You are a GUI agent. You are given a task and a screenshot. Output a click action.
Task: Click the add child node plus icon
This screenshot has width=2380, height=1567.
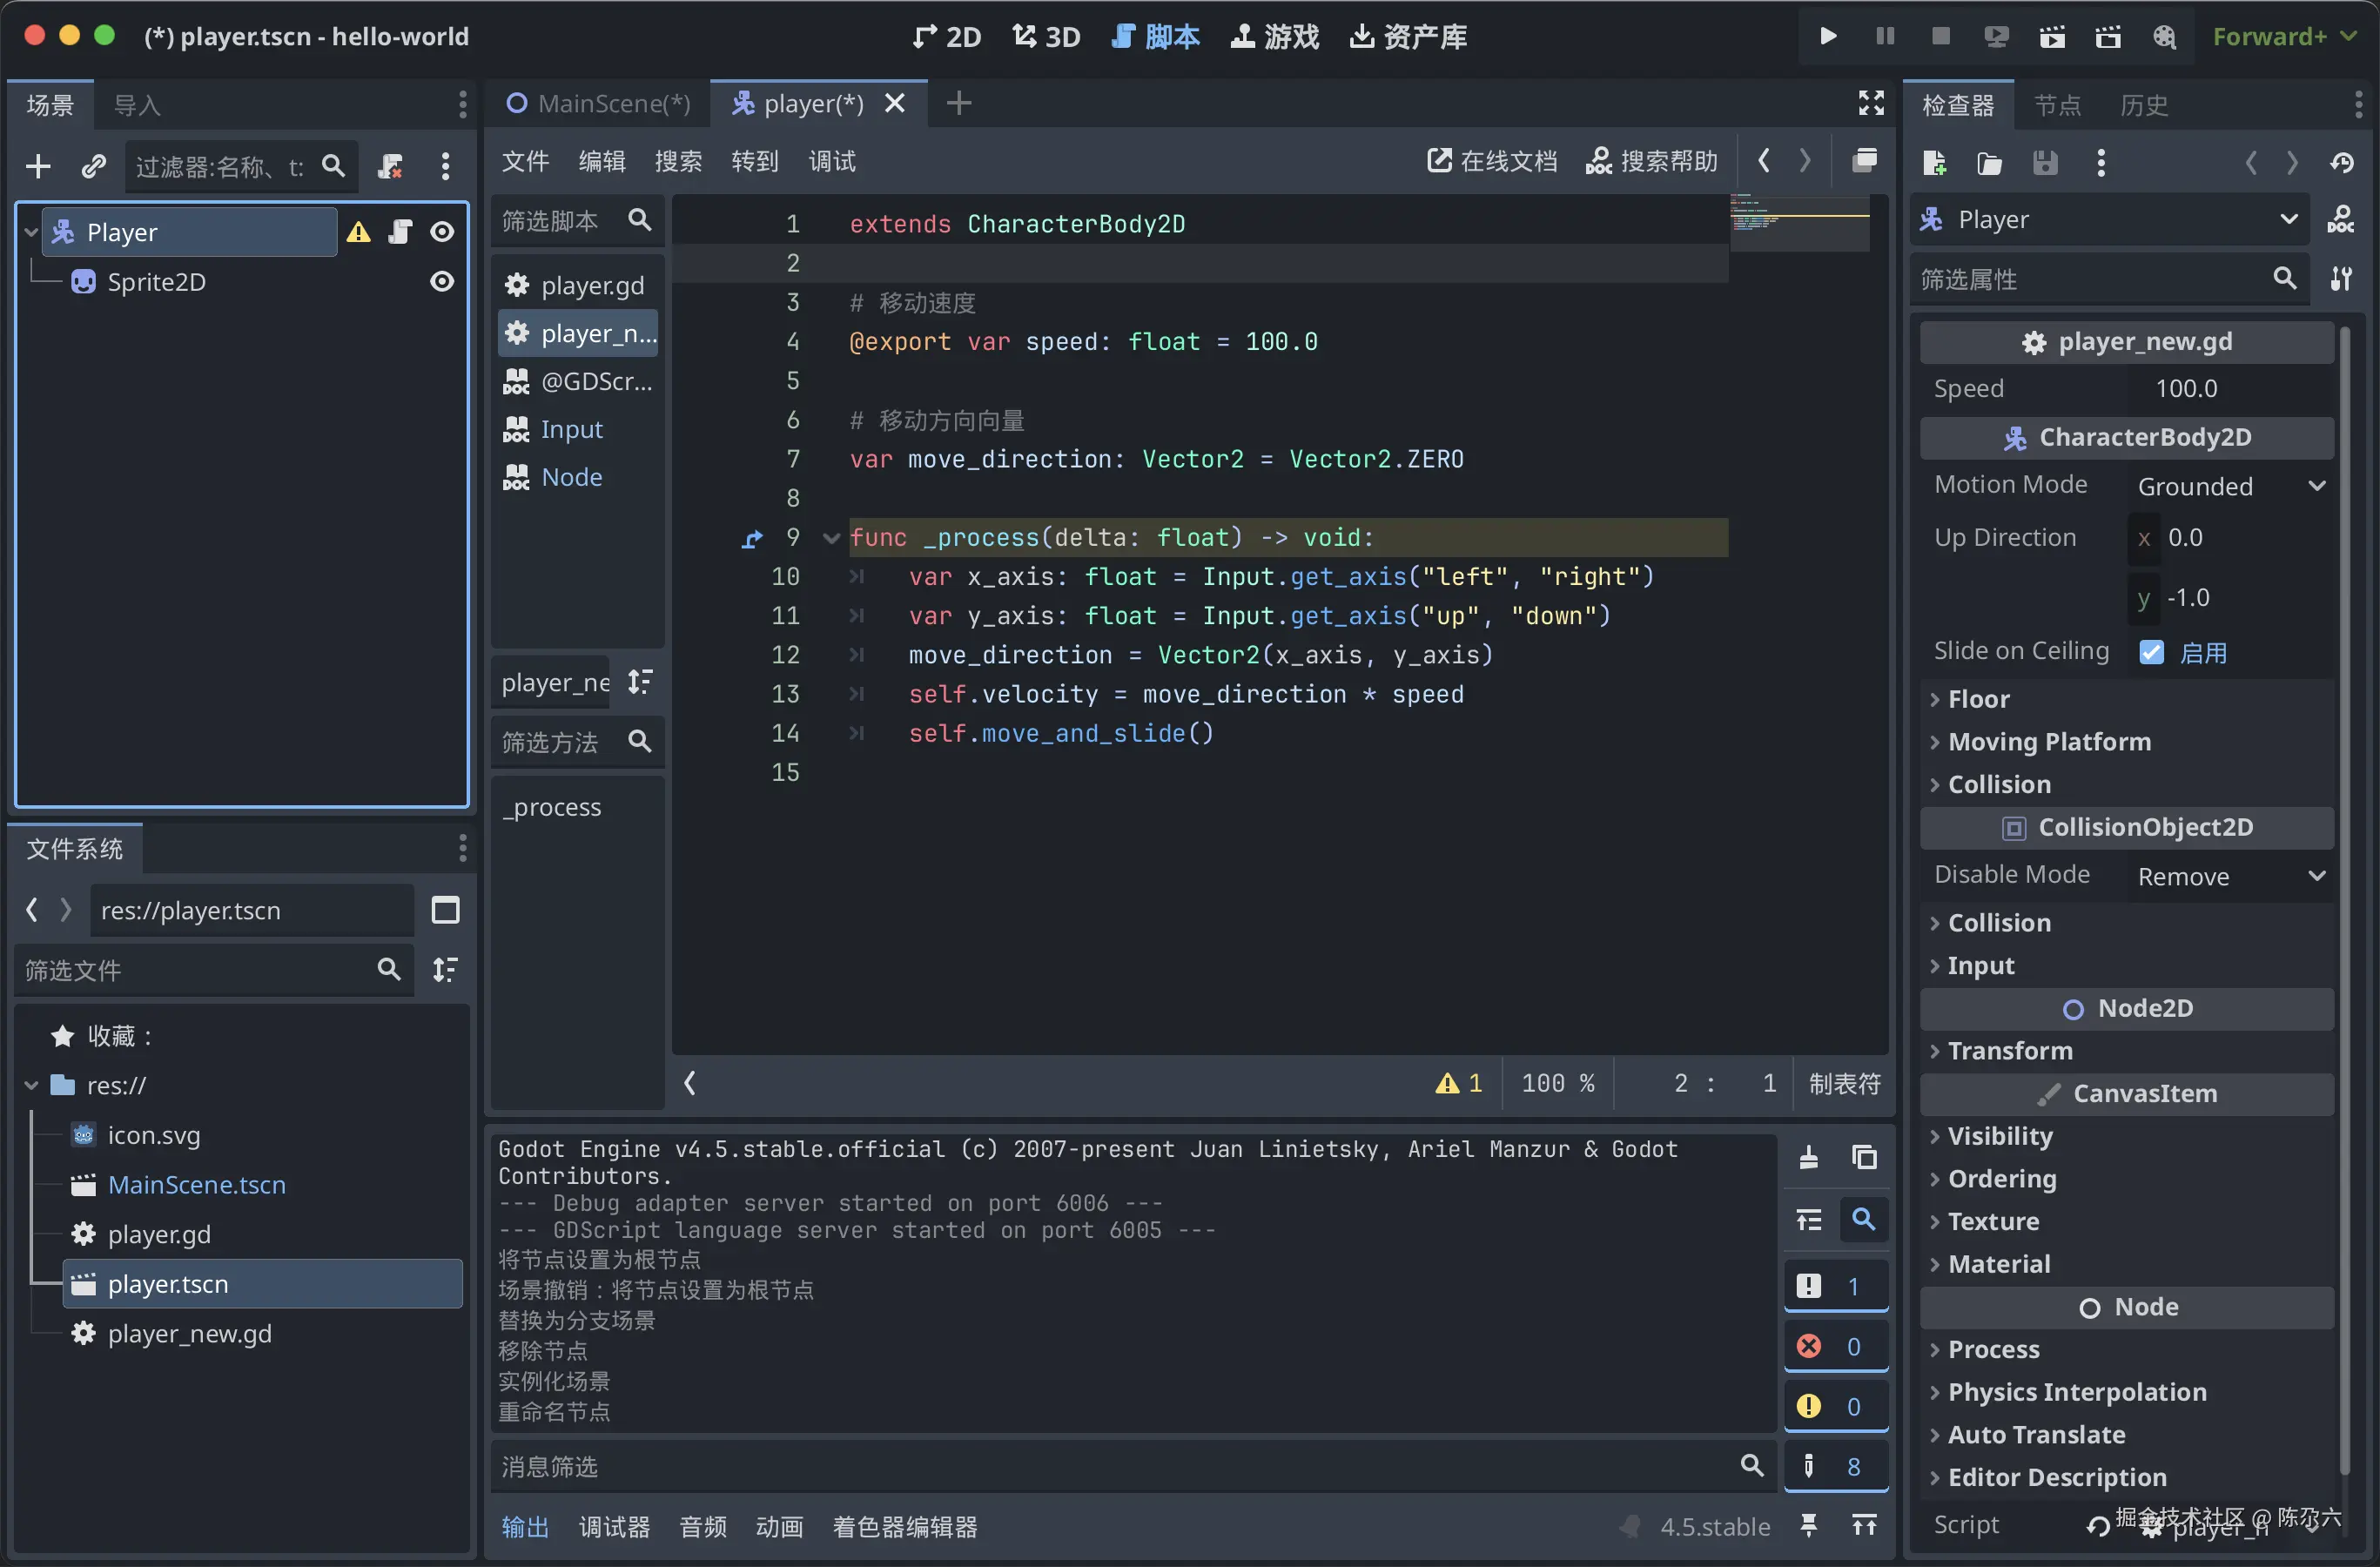[38, 165]
